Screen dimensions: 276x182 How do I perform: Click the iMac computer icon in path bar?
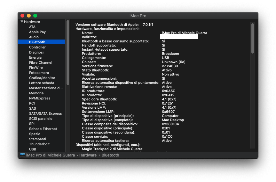(22, 155)
